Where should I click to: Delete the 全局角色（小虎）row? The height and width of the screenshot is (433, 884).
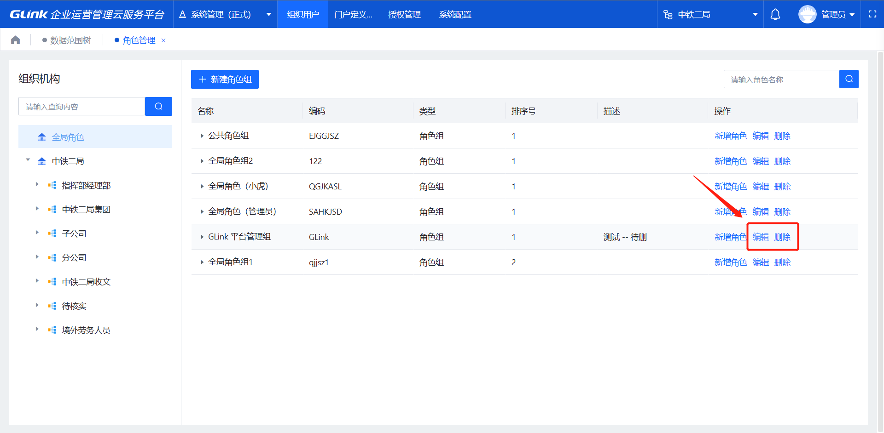click(782, 186)
